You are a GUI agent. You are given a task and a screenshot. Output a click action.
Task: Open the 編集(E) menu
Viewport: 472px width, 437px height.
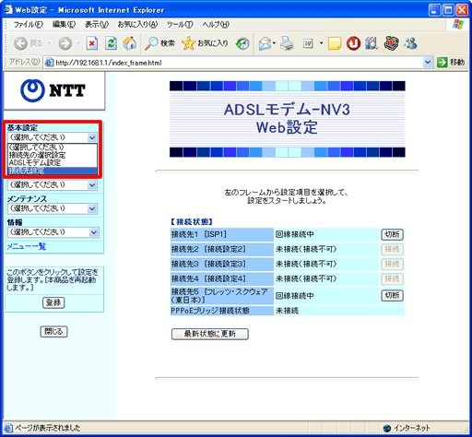[x=64, y=24]
